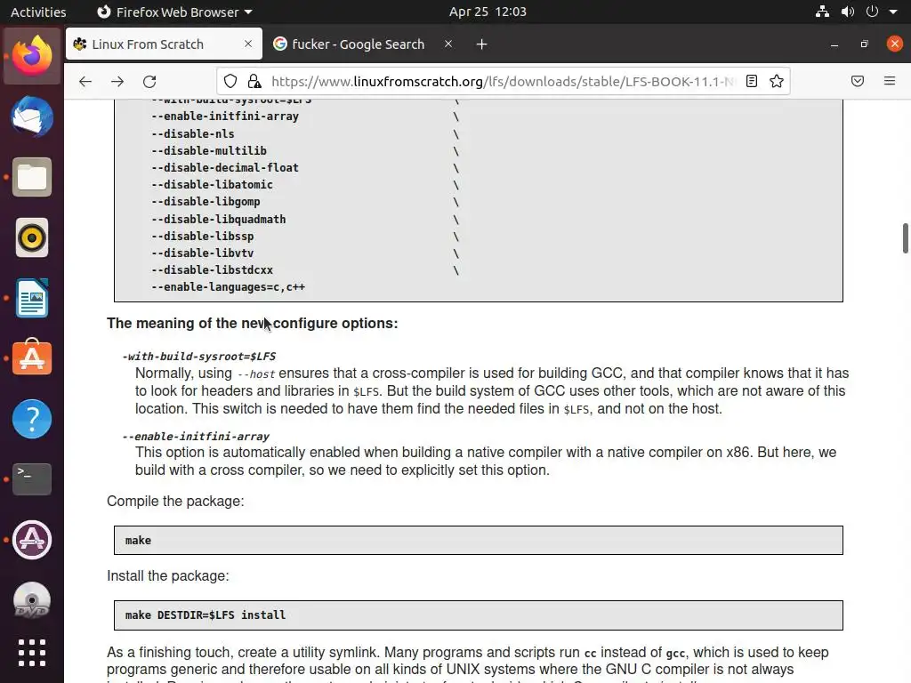Show Applications grid

[x=32, y=653]
